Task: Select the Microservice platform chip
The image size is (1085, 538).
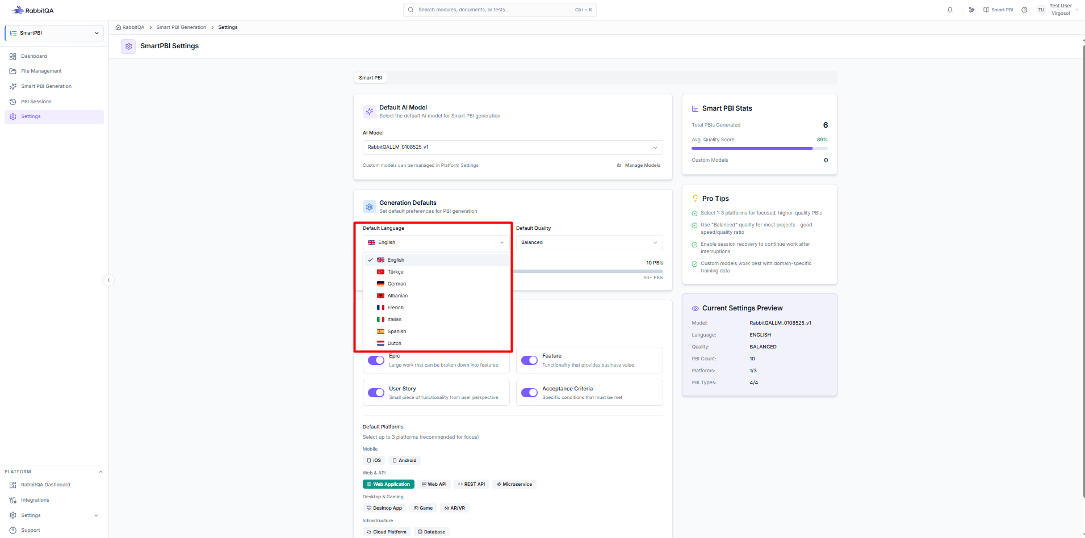Action: coord(514,484)
